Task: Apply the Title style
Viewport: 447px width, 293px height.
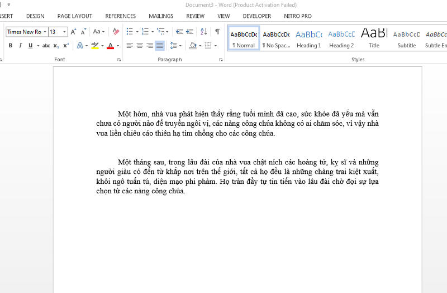Action: pyautogui.click(x=374, y=38)
